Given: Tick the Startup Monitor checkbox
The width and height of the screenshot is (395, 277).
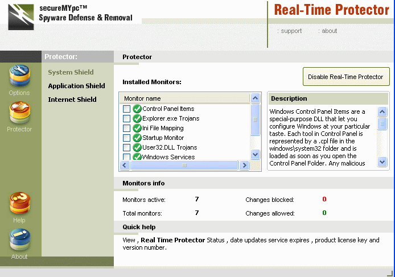Looking at the screenshot, I should pyautogui.click(x=126, y=138).
